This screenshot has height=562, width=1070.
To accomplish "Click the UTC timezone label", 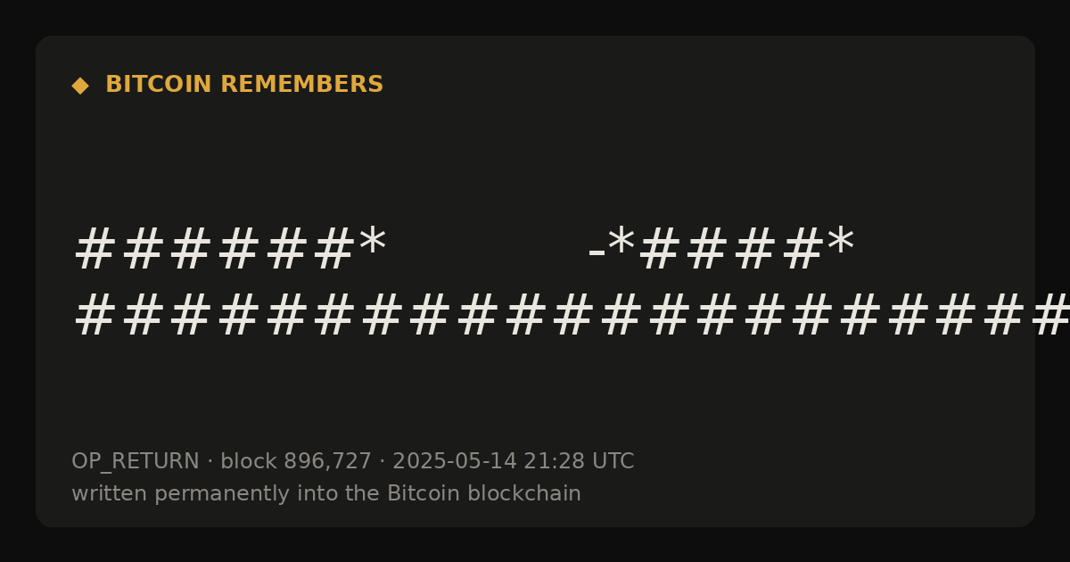I will [613, 462].
